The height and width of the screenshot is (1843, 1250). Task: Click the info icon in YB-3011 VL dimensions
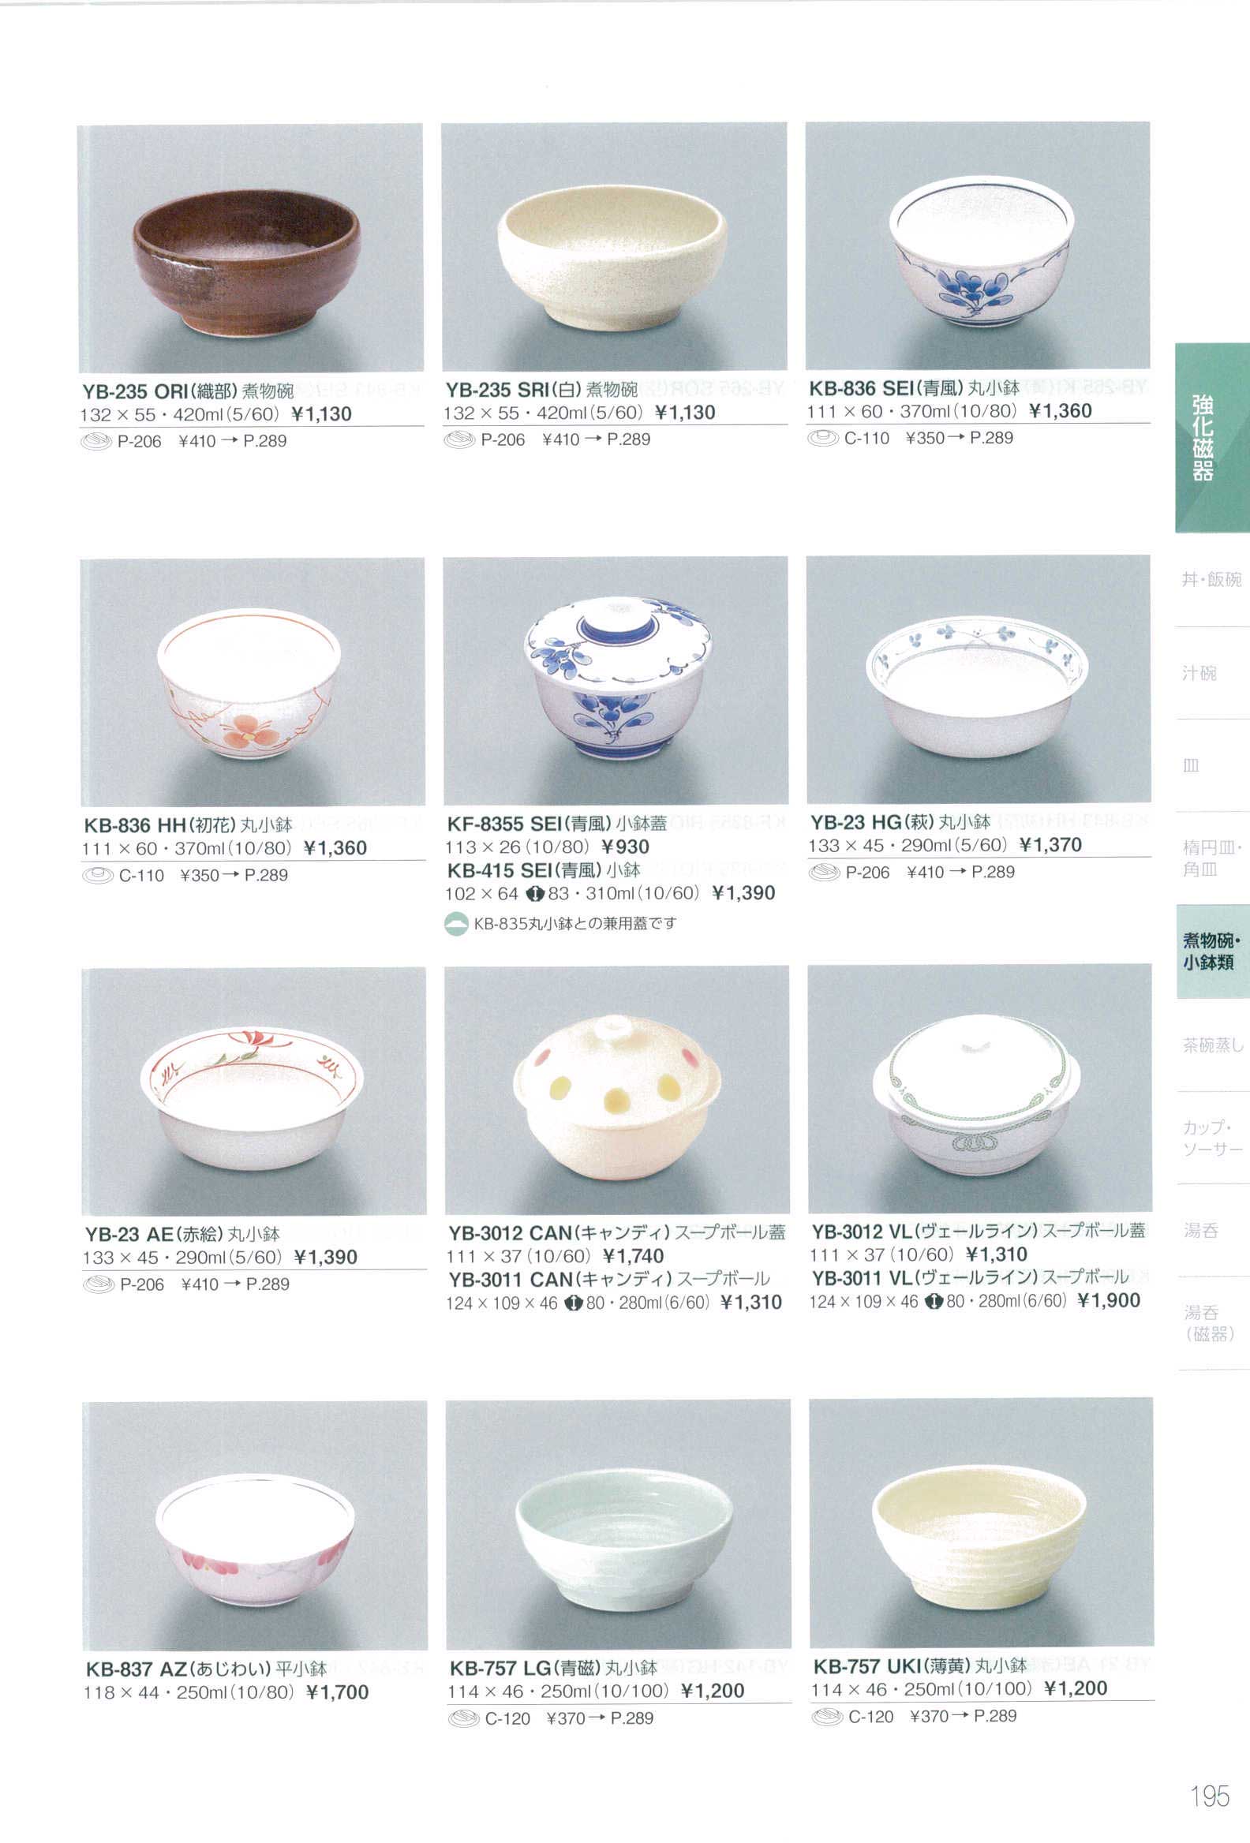[x=934, y=1301]
